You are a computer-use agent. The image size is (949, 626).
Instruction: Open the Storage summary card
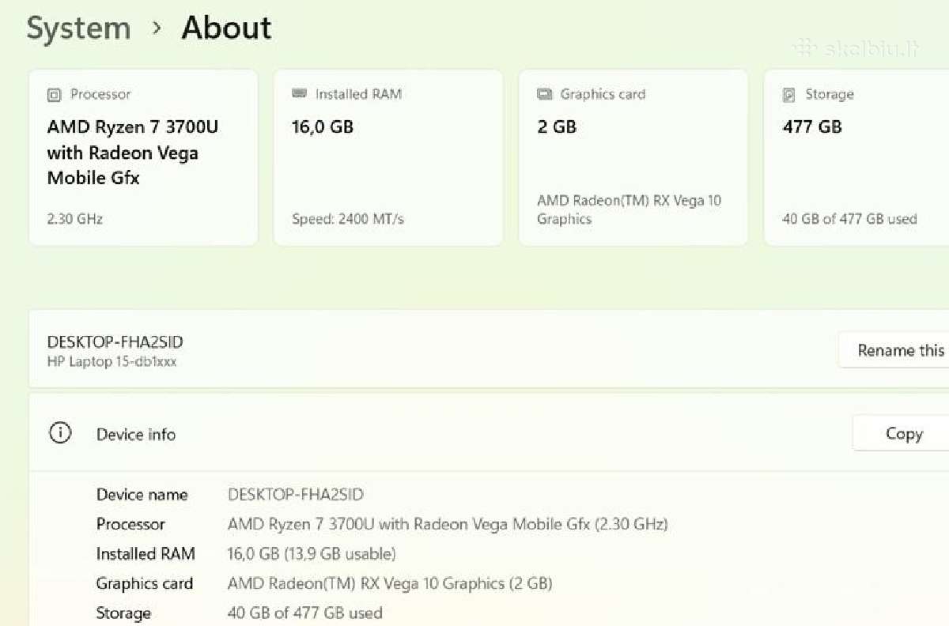tap(856, 157)
